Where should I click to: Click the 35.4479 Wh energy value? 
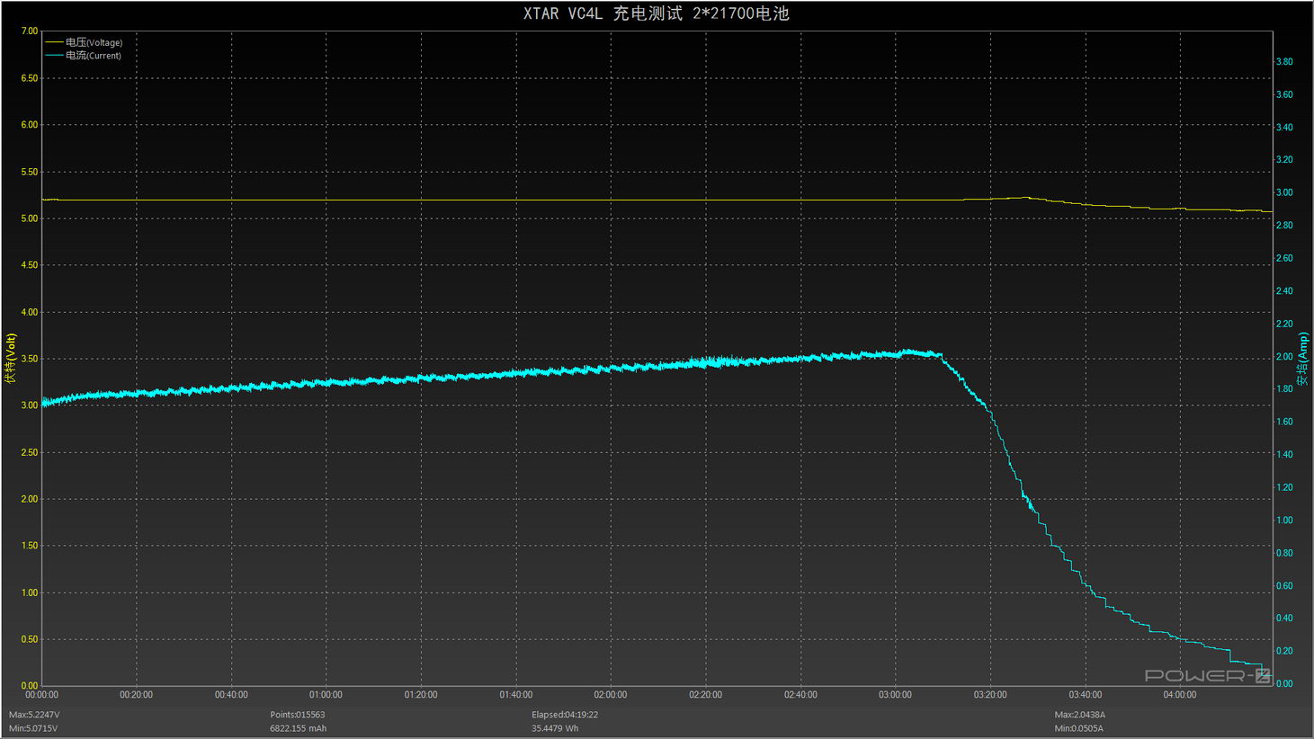(x=555, y=728)
